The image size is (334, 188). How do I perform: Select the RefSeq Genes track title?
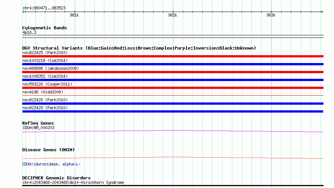pos(38,123)
